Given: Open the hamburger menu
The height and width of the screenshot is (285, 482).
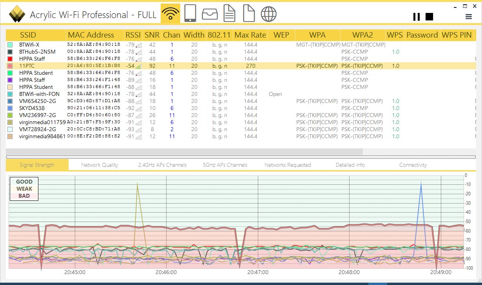Looking at the screenshot, I should coord(468,16).
